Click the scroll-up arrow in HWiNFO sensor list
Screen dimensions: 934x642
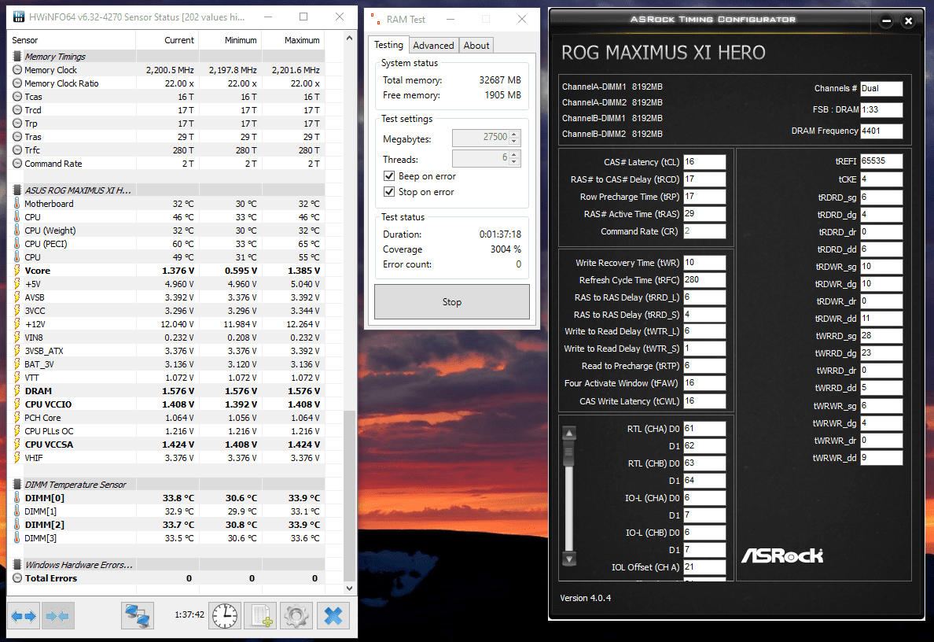(x=350, y=39)
